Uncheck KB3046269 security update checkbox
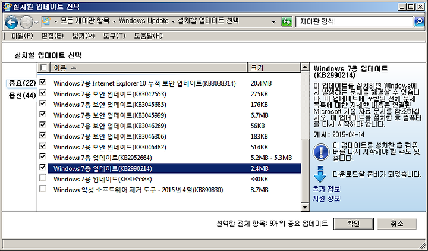The width and height of the screenshot is (428, 251). (x=43, y=124)
